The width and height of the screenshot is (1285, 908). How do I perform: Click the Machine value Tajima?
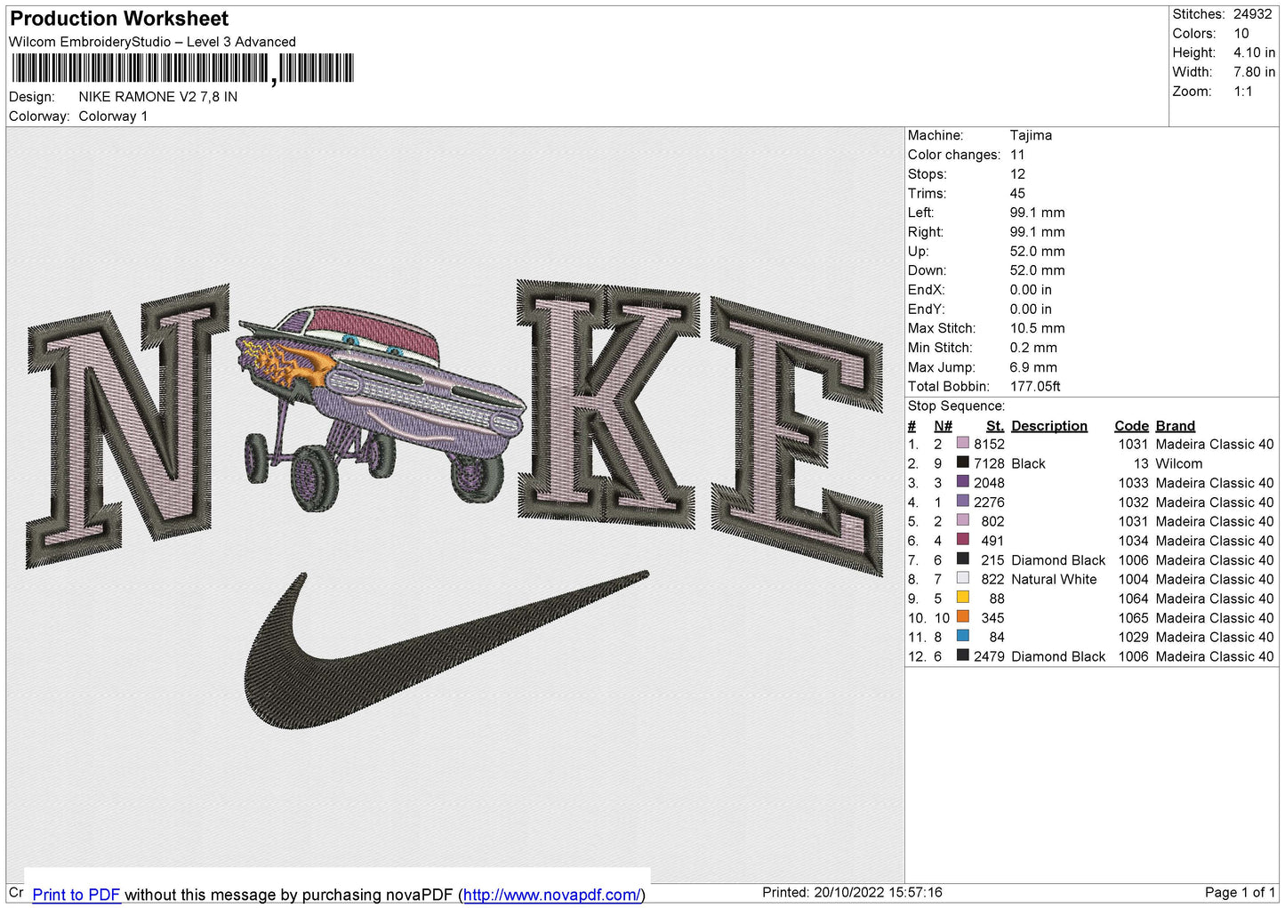pyautogui.click(x=1031, y=135)
